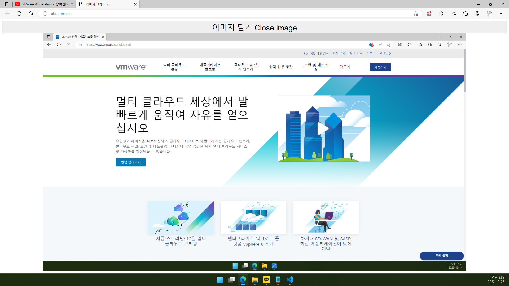This screenshot has height=286, width=509.
Task: Click the 시작하기 button
Action: (x=380, y=67)
